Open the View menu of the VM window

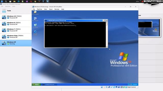coord(45,9)
